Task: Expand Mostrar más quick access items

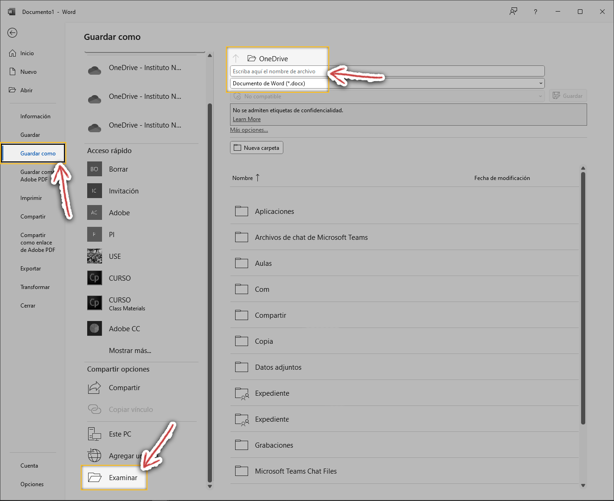Action: [x=130, y=351]
